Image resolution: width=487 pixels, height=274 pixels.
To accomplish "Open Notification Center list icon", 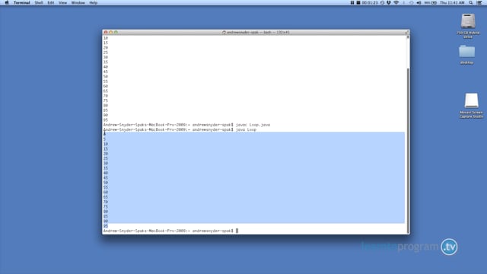I will (x=479, y=2).
